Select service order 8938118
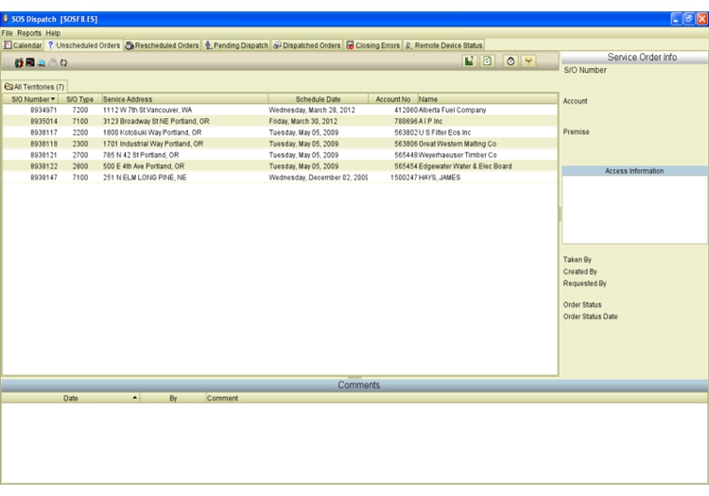Screen dimensions: 709x496 pyautogui.click(x=43, y=144)
